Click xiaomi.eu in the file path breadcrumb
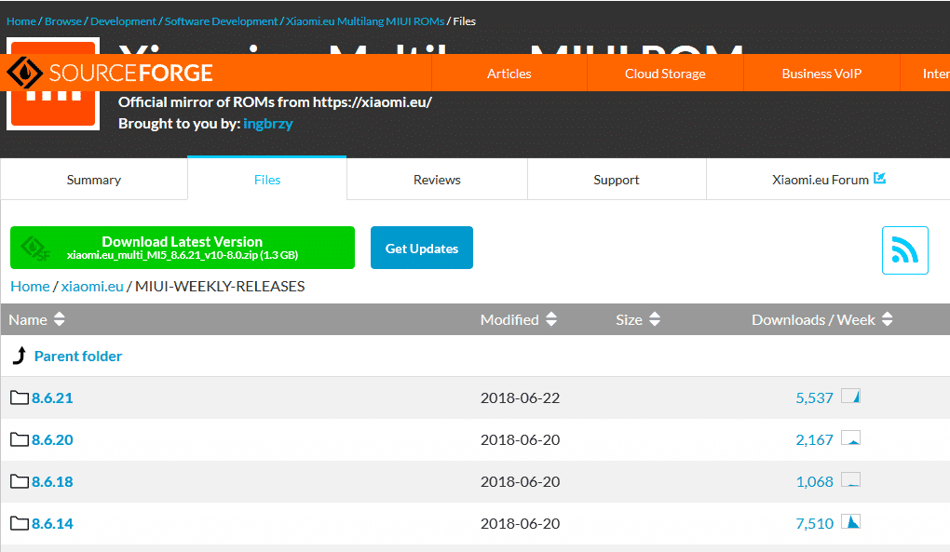Image resolution: width=950 pixels, height=552 pixels. pyautogui.click(x=92, y=287)
